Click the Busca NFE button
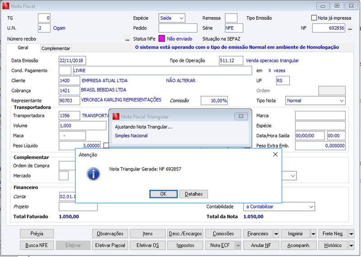The height and width of the screenshot is (257, 361). pos(37,245)
